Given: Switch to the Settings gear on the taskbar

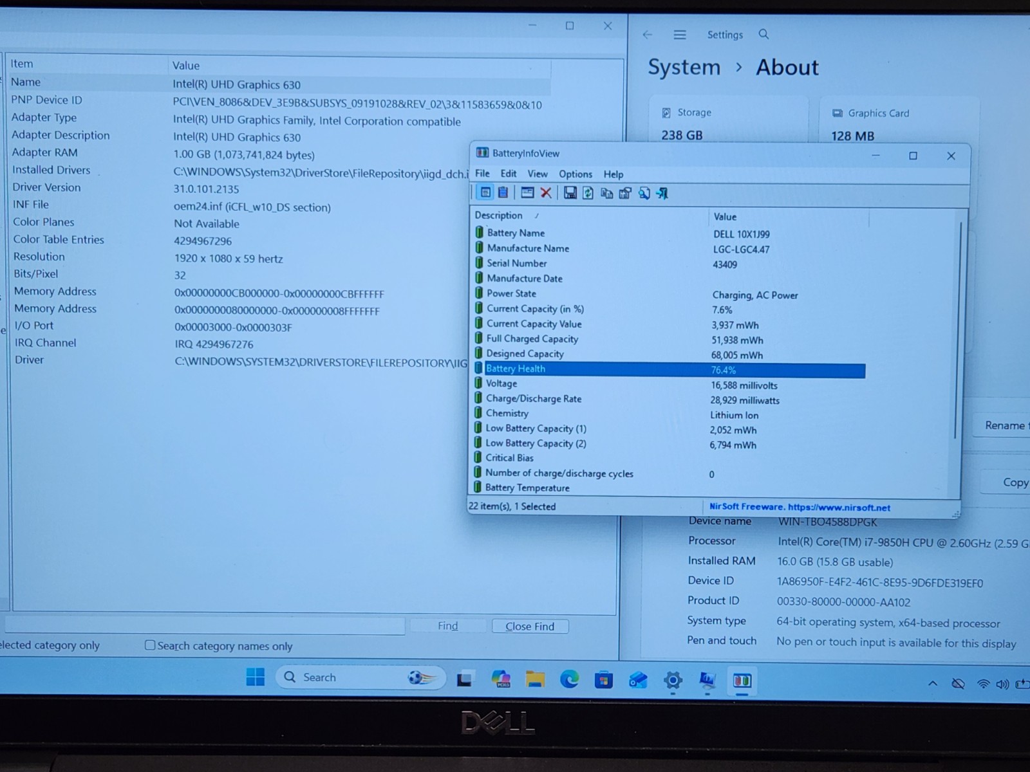Looking at the screenshot, I should click(x=673, y=681).
